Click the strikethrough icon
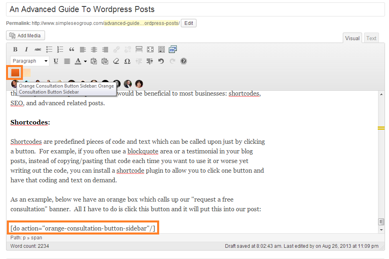This screenshot has height=259, width=389. point(38,49)
